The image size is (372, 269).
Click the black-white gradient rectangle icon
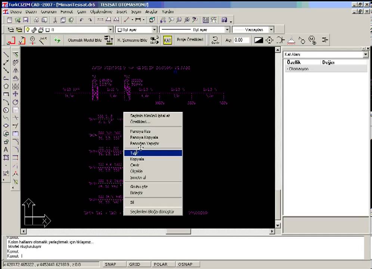[258, 40]
